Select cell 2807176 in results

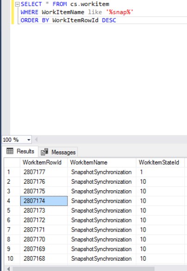pyautogui.click(x=44, y=181)
